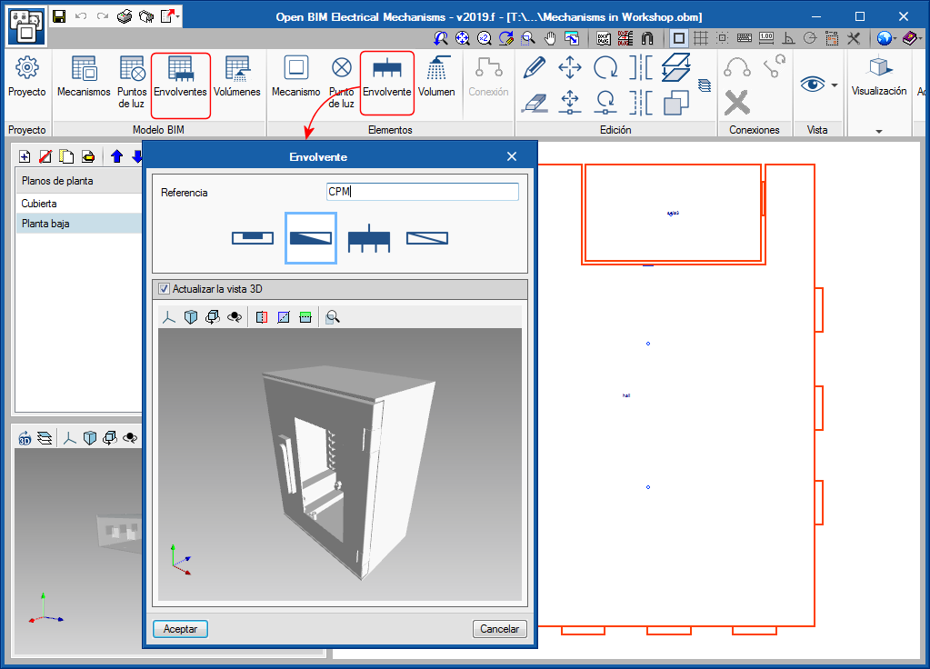Select second envelope type with diagonal fill

tap(311, 238)
